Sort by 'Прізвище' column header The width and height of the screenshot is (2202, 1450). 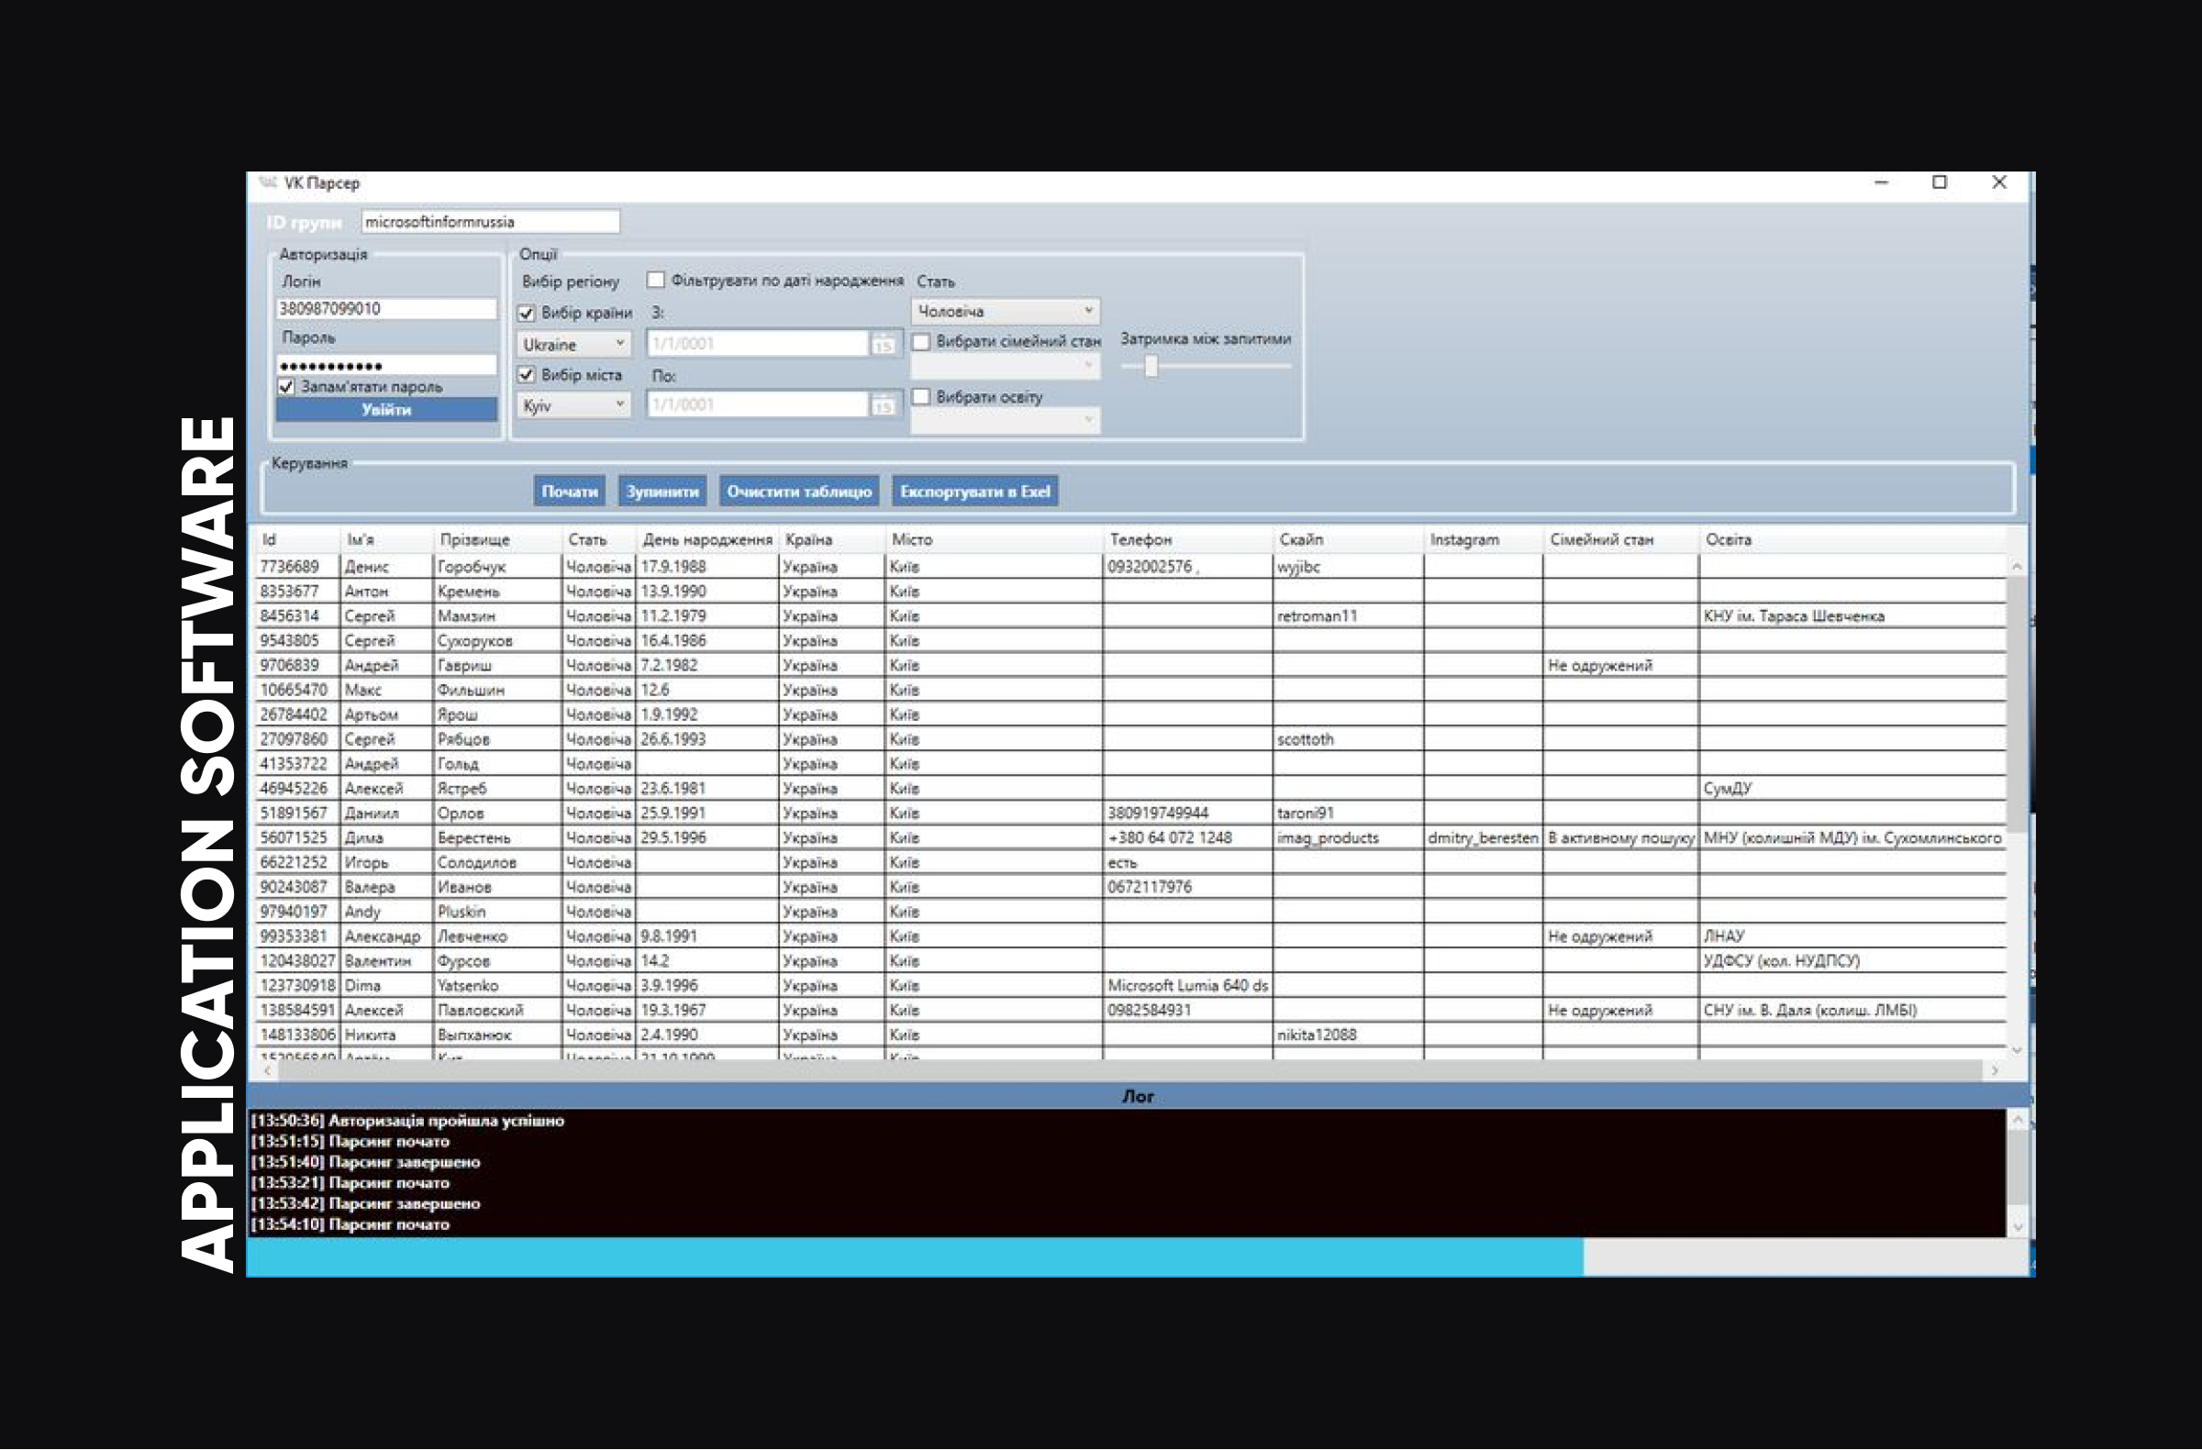coord(474,539)
